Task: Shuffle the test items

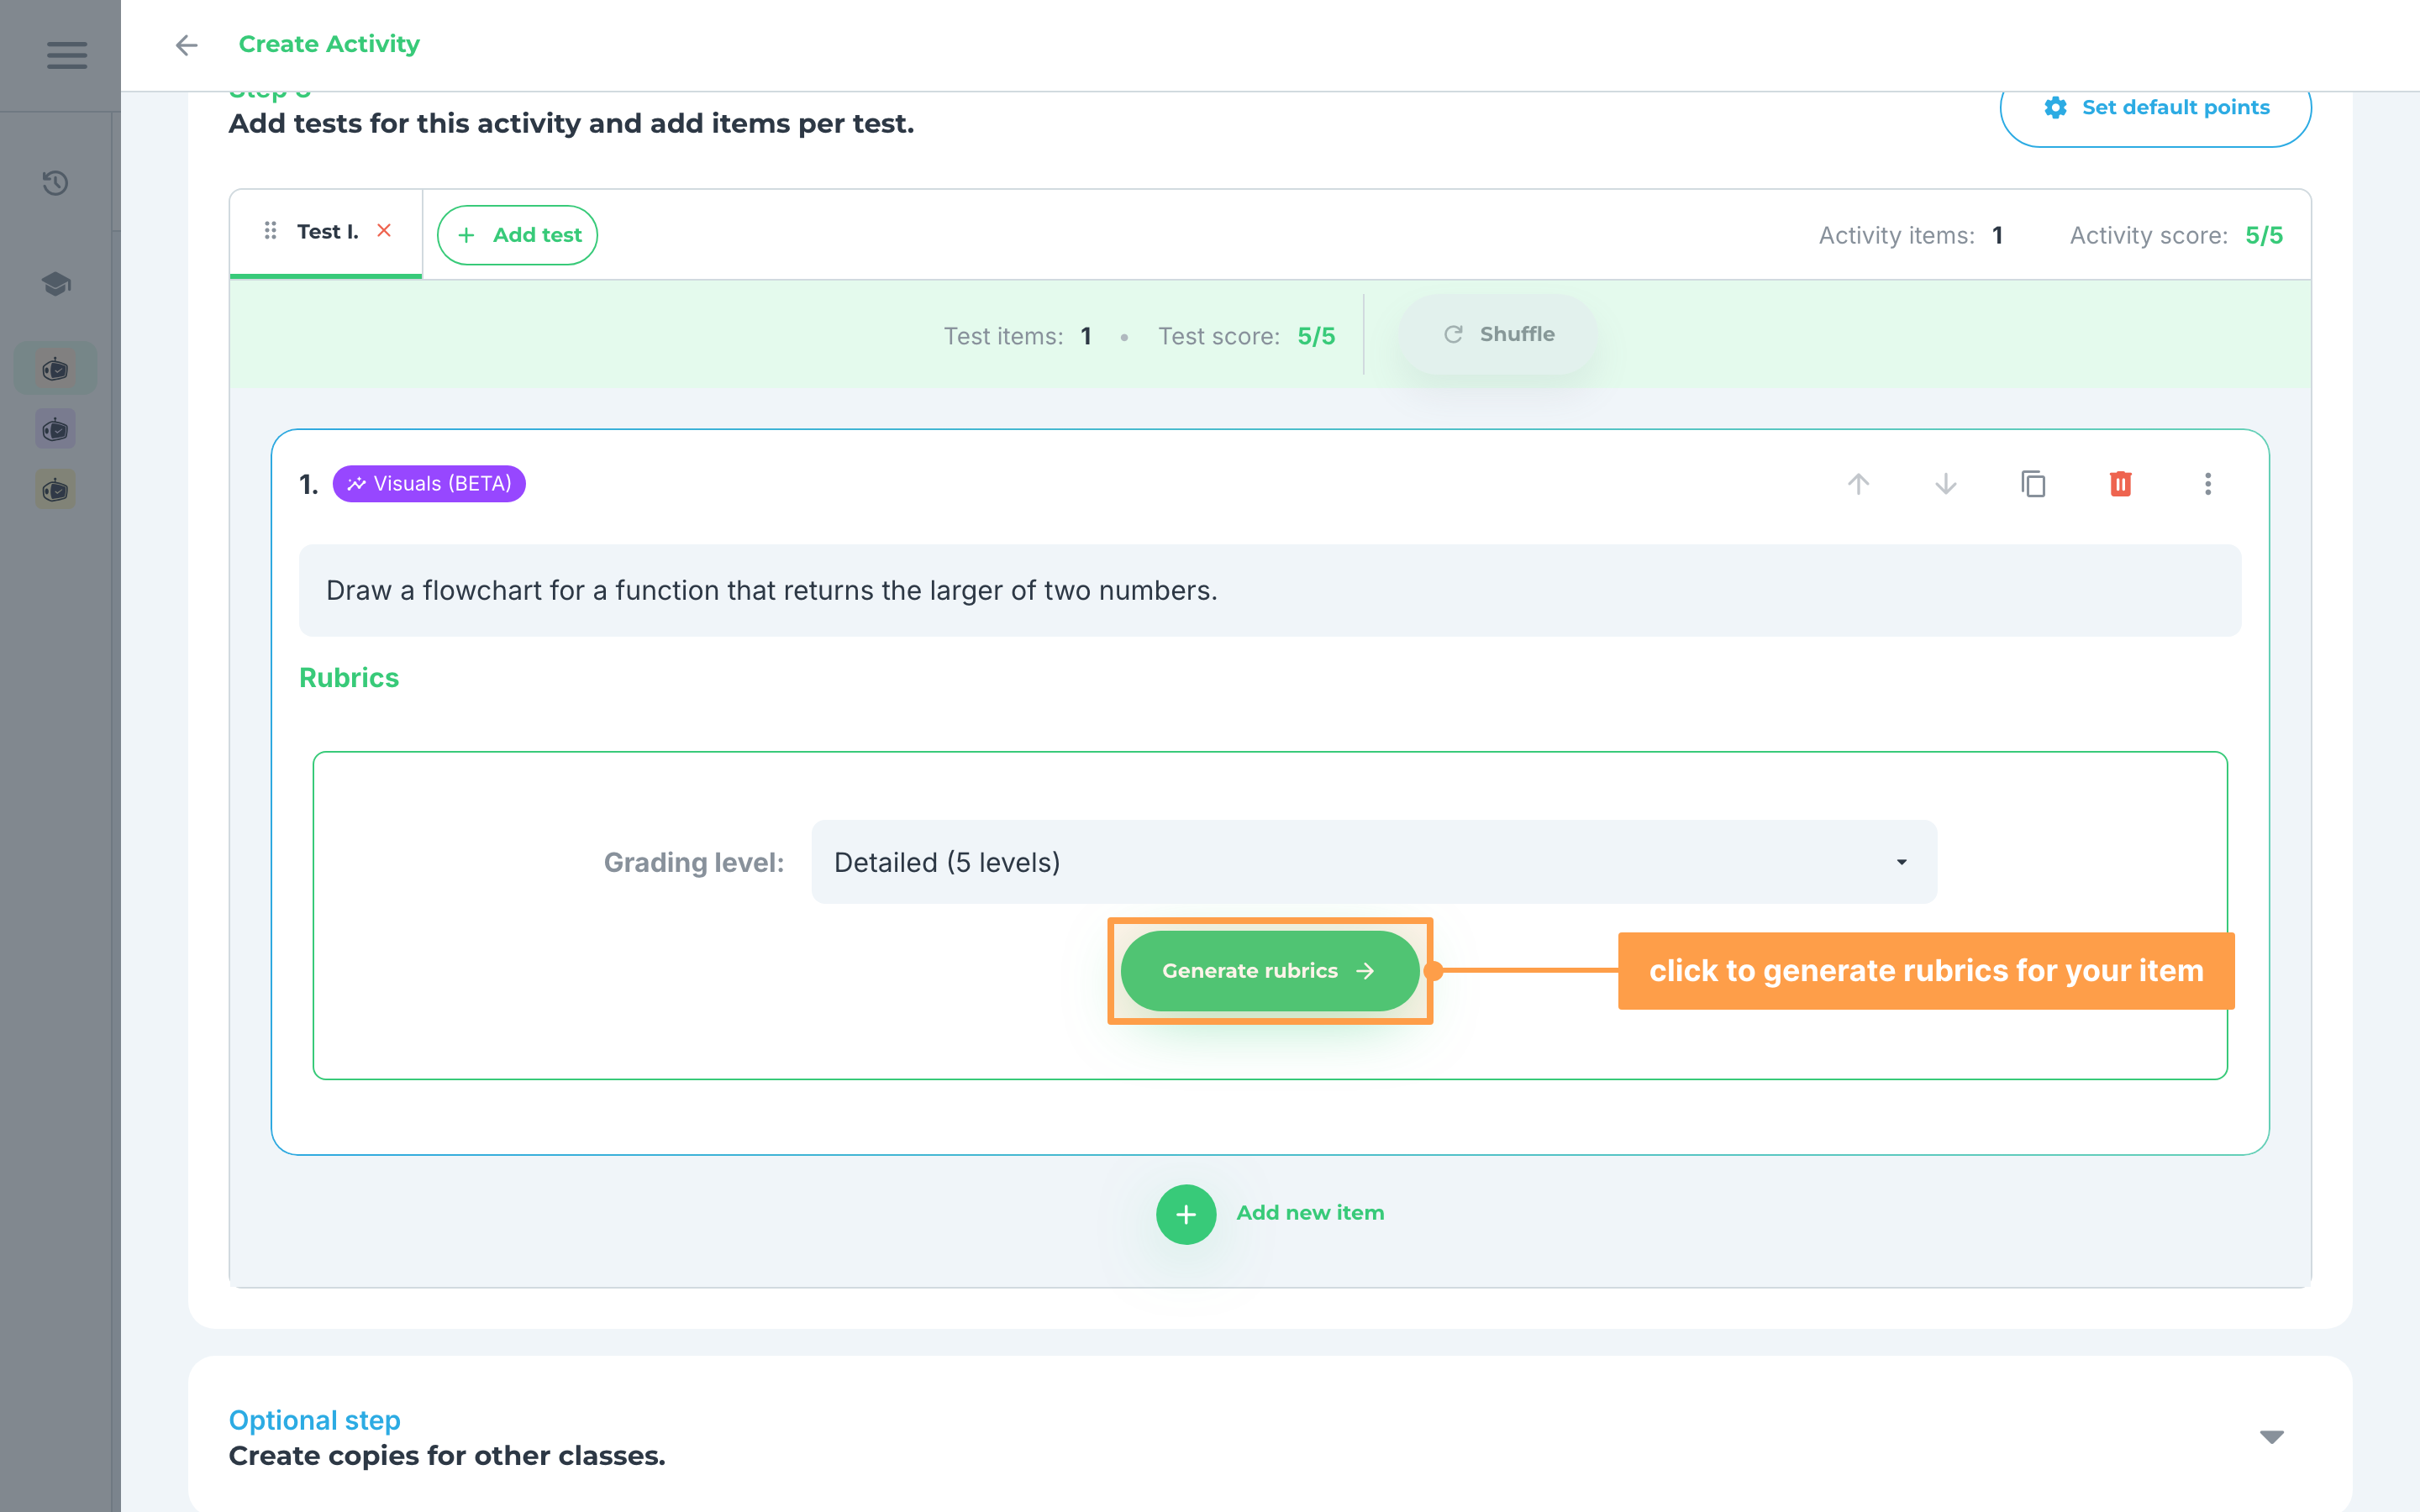Action: (1498, 335)
